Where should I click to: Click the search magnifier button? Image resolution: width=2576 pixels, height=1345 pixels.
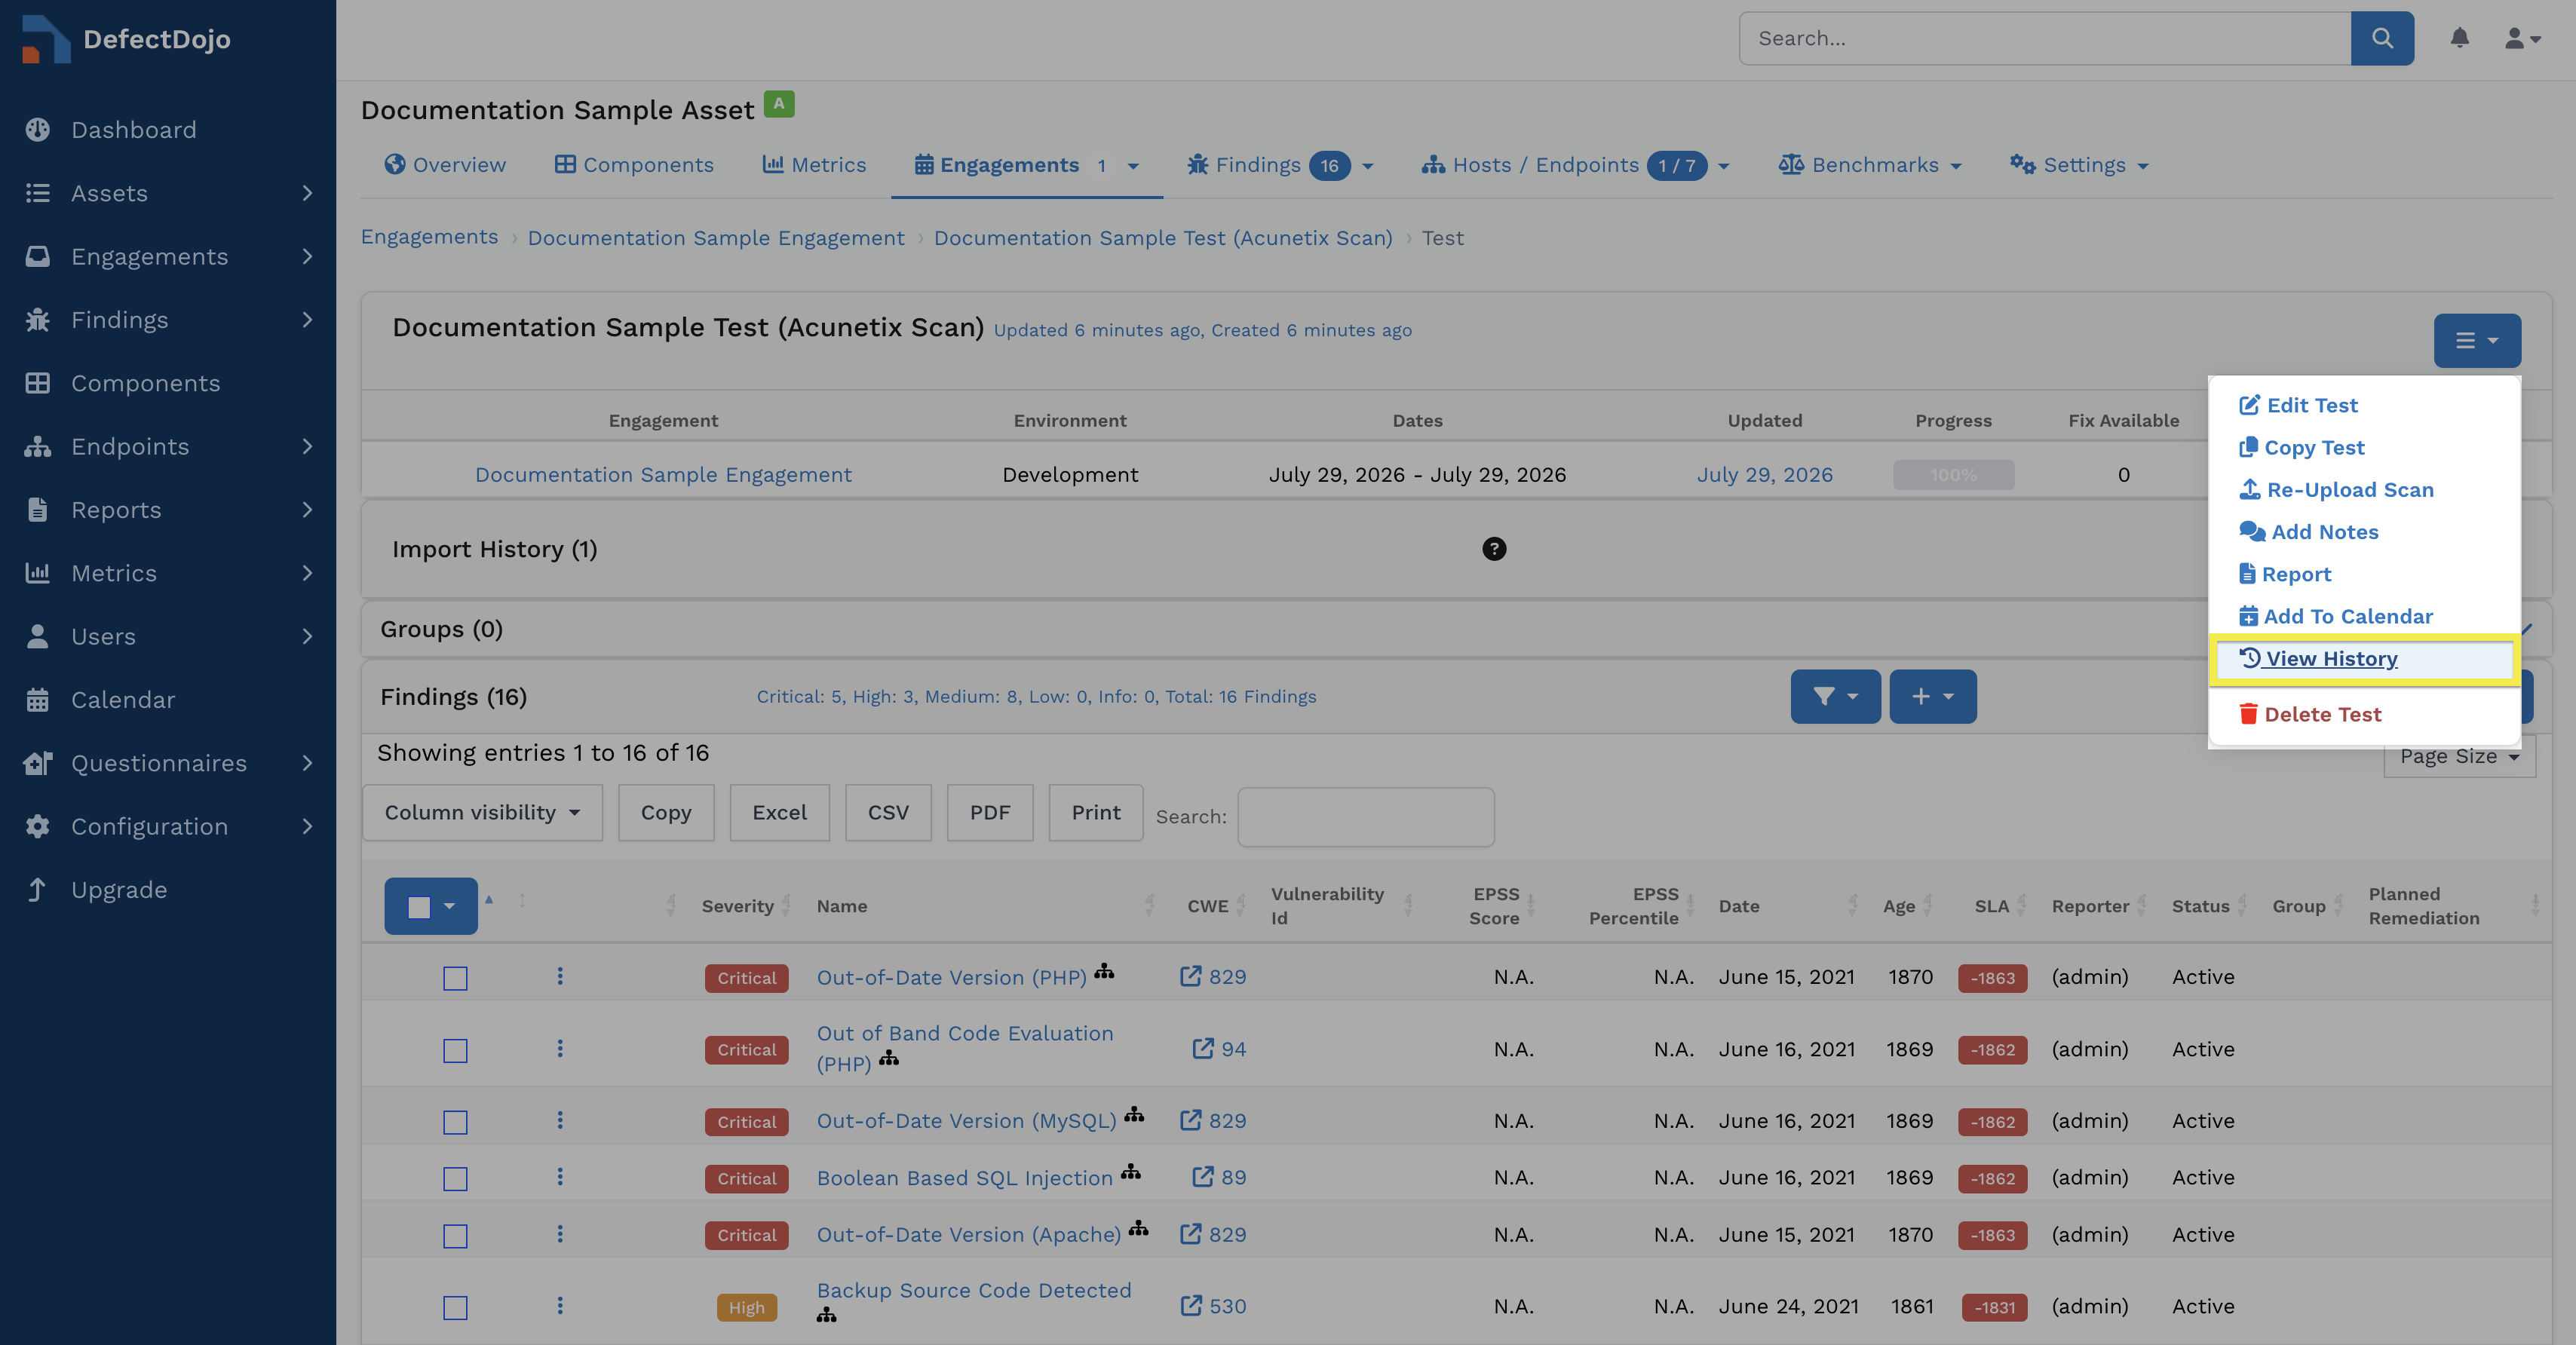click(2382, 38)
